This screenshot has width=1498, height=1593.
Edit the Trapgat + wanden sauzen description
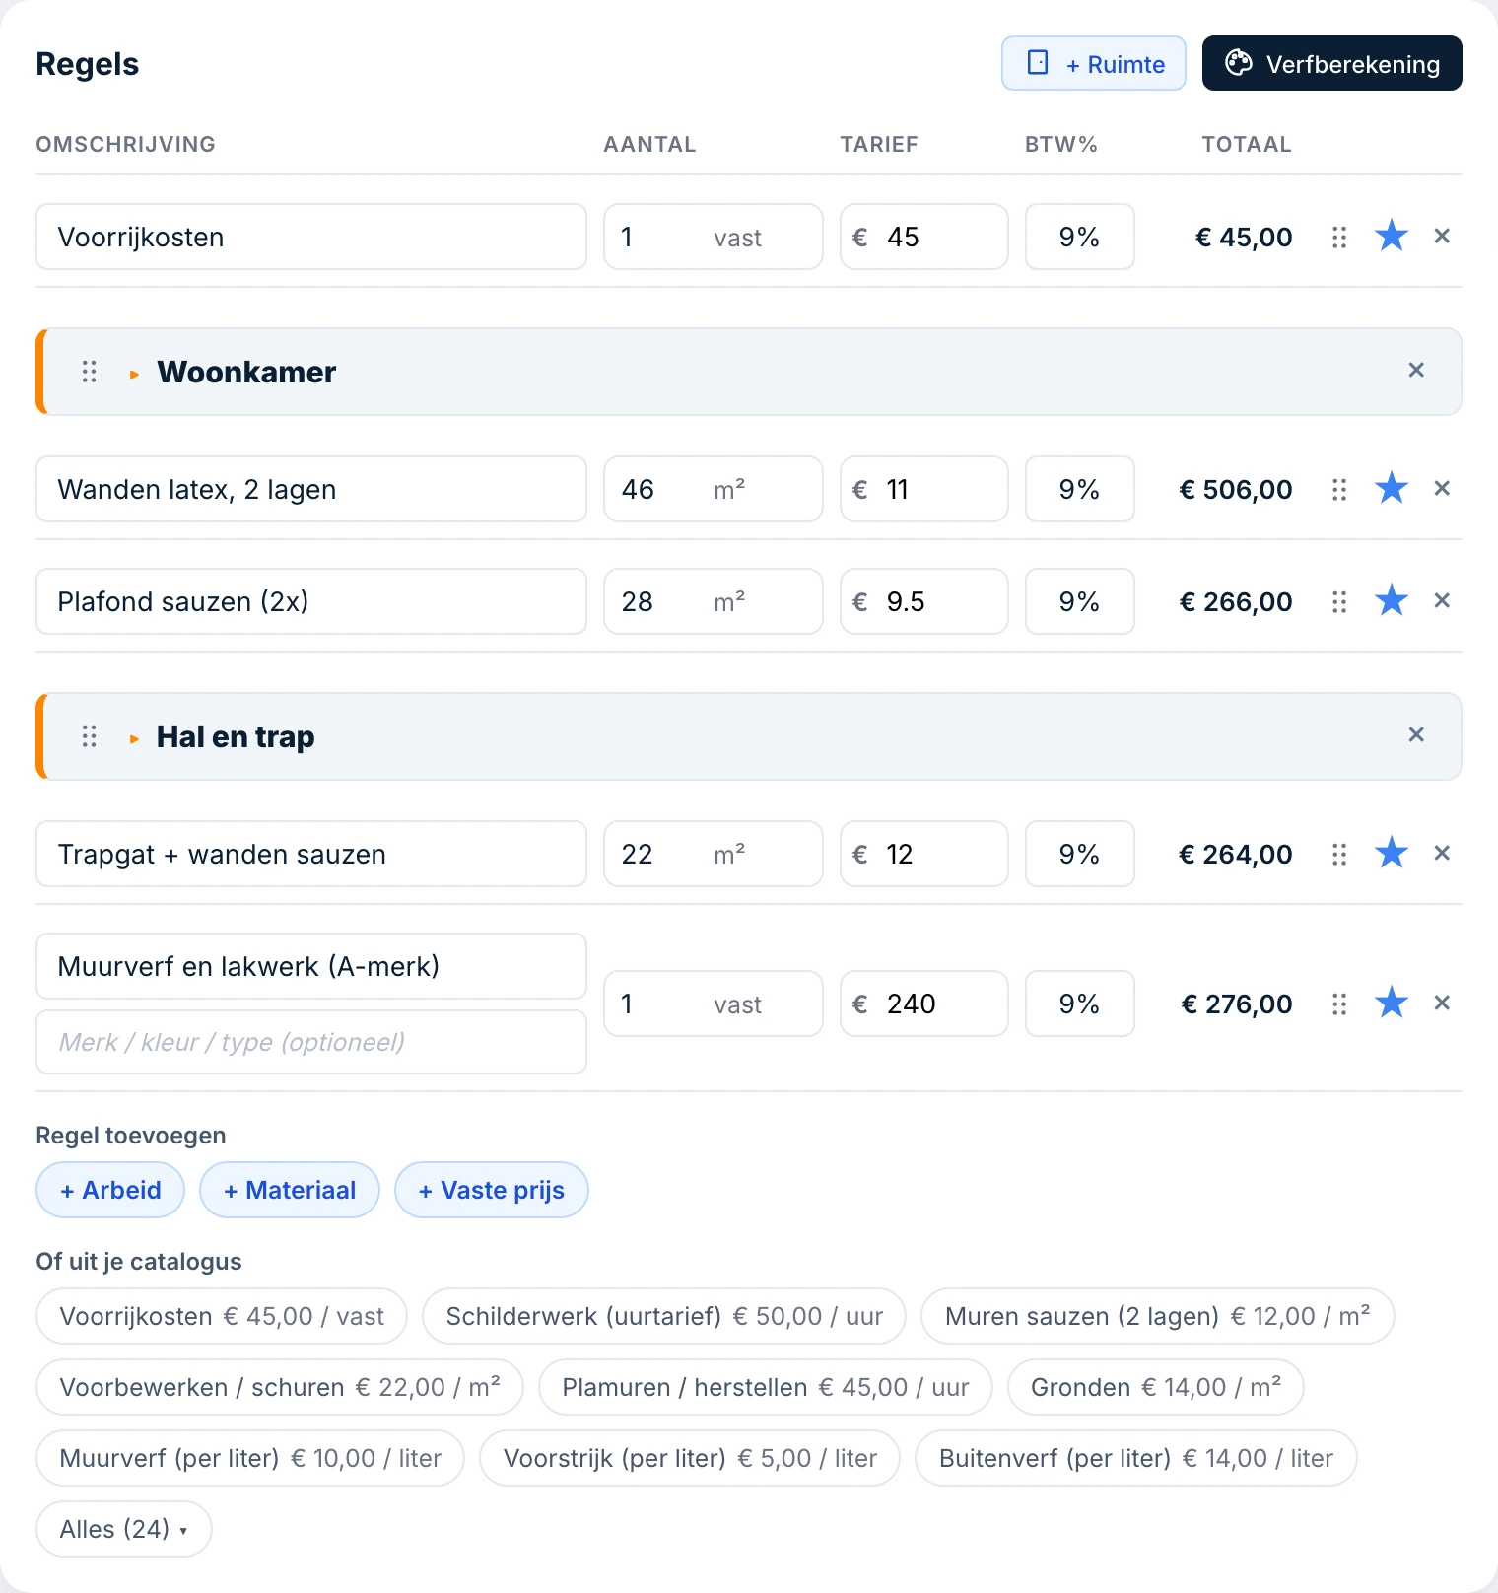[311, 854]
